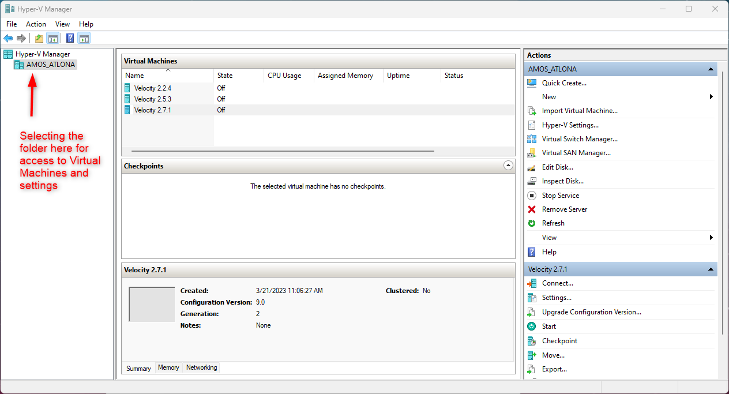This screenshot has height=394, width=729.
Task: Click the Checkpoint icon in Actions
Action: click(x=532, y=341)
